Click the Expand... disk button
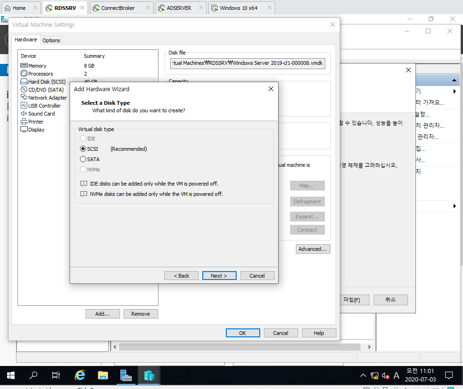Screen dimensions: 463x389 (307, 217)
